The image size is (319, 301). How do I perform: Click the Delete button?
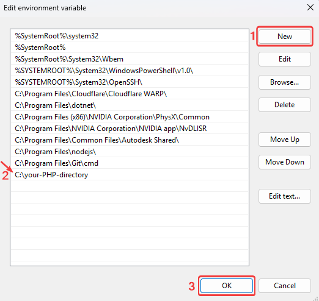click(285, 105)
